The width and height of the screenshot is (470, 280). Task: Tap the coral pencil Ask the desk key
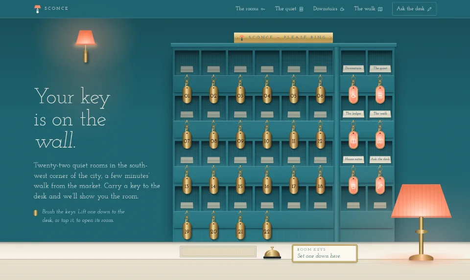pos(380,186)
